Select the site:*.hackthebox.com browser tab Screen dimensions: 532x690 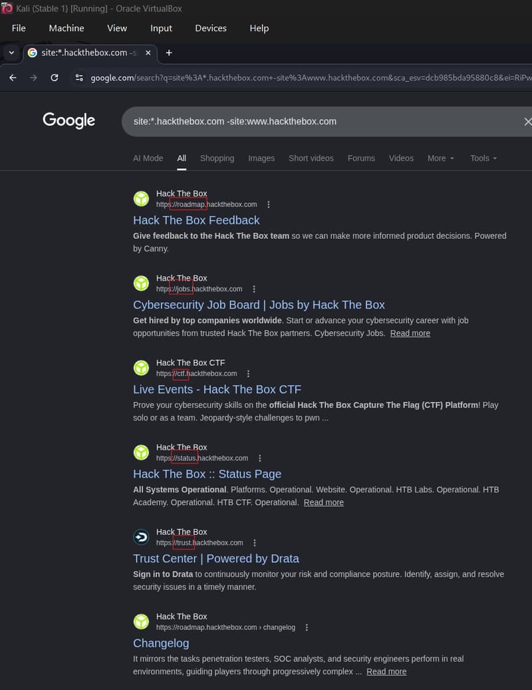(90, 53)
